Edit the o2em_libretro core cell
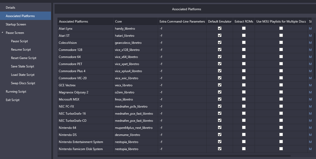 pyautogui.click(x=136, y=92)
